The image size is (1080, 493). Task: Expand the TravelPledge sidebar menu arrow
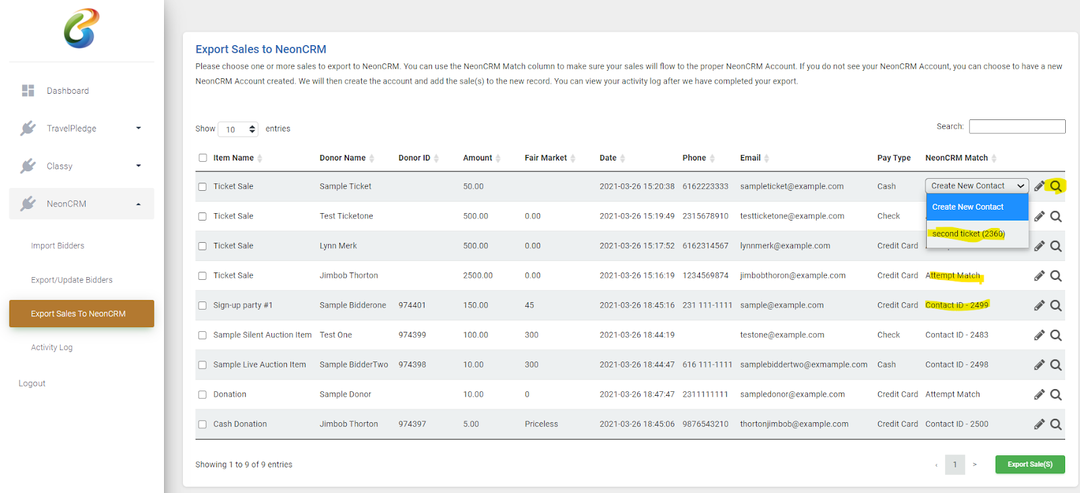coord(138,128)
